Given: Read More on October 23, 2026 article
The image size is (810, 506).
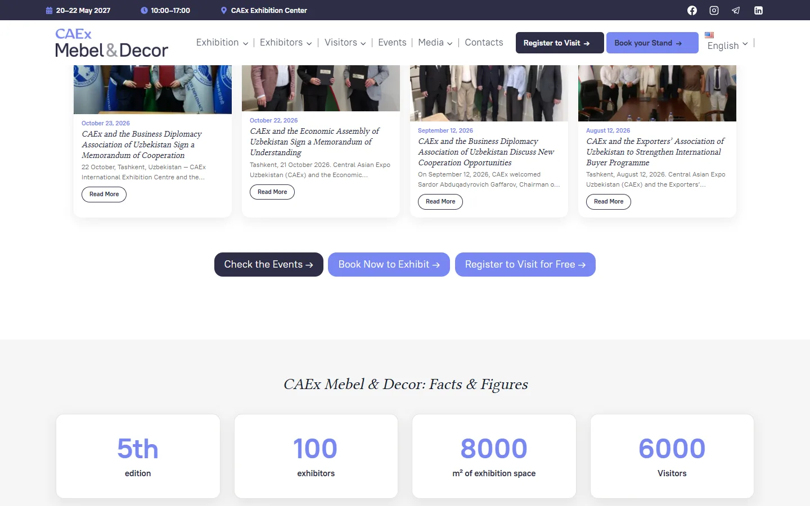Looking at the screenshot, I should pos(104,195).
